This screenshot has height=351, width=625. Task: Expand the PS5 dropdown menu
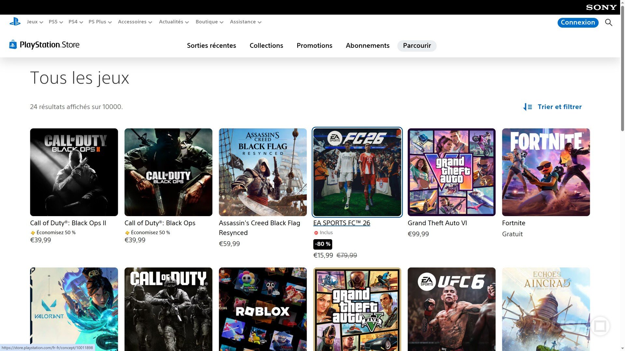pos(56,22)
